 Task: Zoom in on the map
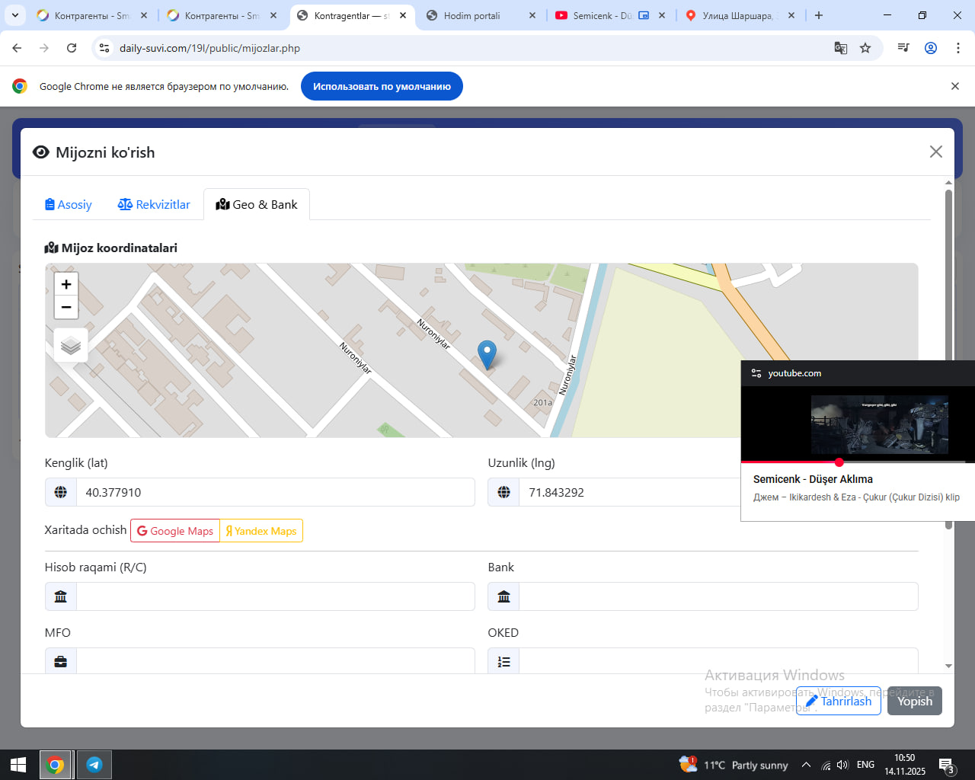coord(66,284)
